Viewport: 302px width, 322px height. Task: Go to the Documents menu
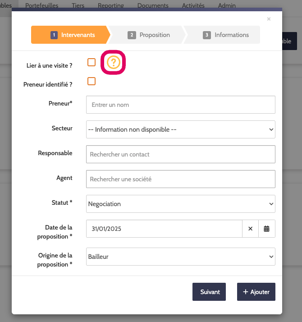(x=153, y=5)
